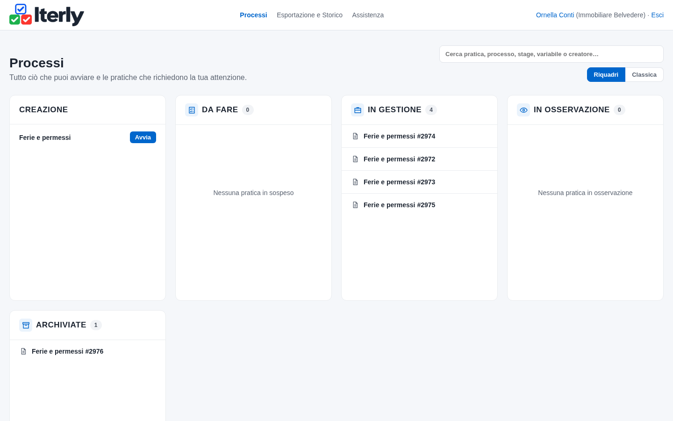Open Ferie e permessi #2975
The height and width of the screenshot is (421, 673).
(419, 205)
